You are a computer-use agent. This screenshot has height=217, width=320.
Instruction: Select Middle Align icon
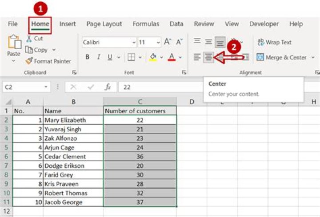click(x=208, y=42)
